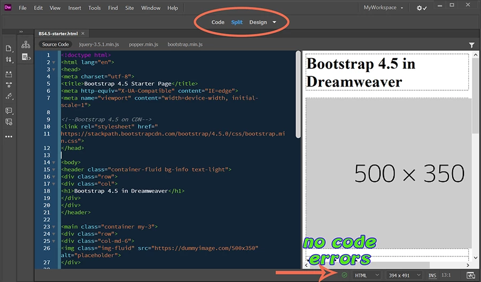Image resolution: width=481 pixels, height=282 pixels.
Task: Open the Edit menu
Action: point(38,8)
